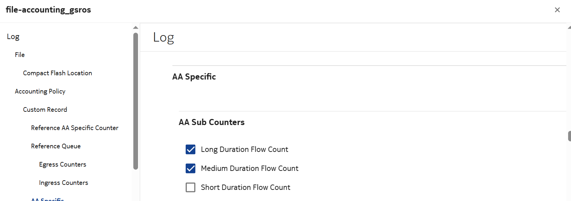The height and width of the screenshot is (201, 571).
Task: Click sidebar scroll up arrow
Action: coord(135,28)
